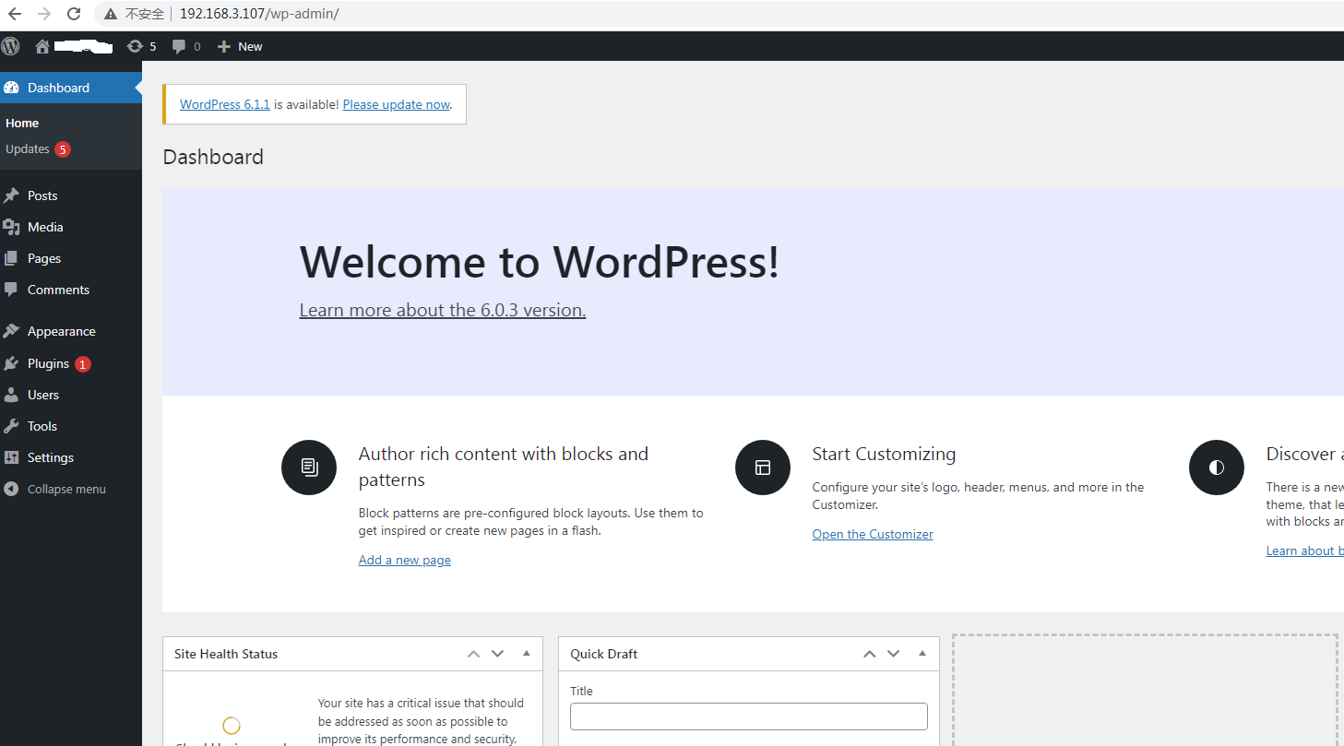Click Open the Customizer link
This screenshot has width=1344, height=746.
[x=873, y=534]
